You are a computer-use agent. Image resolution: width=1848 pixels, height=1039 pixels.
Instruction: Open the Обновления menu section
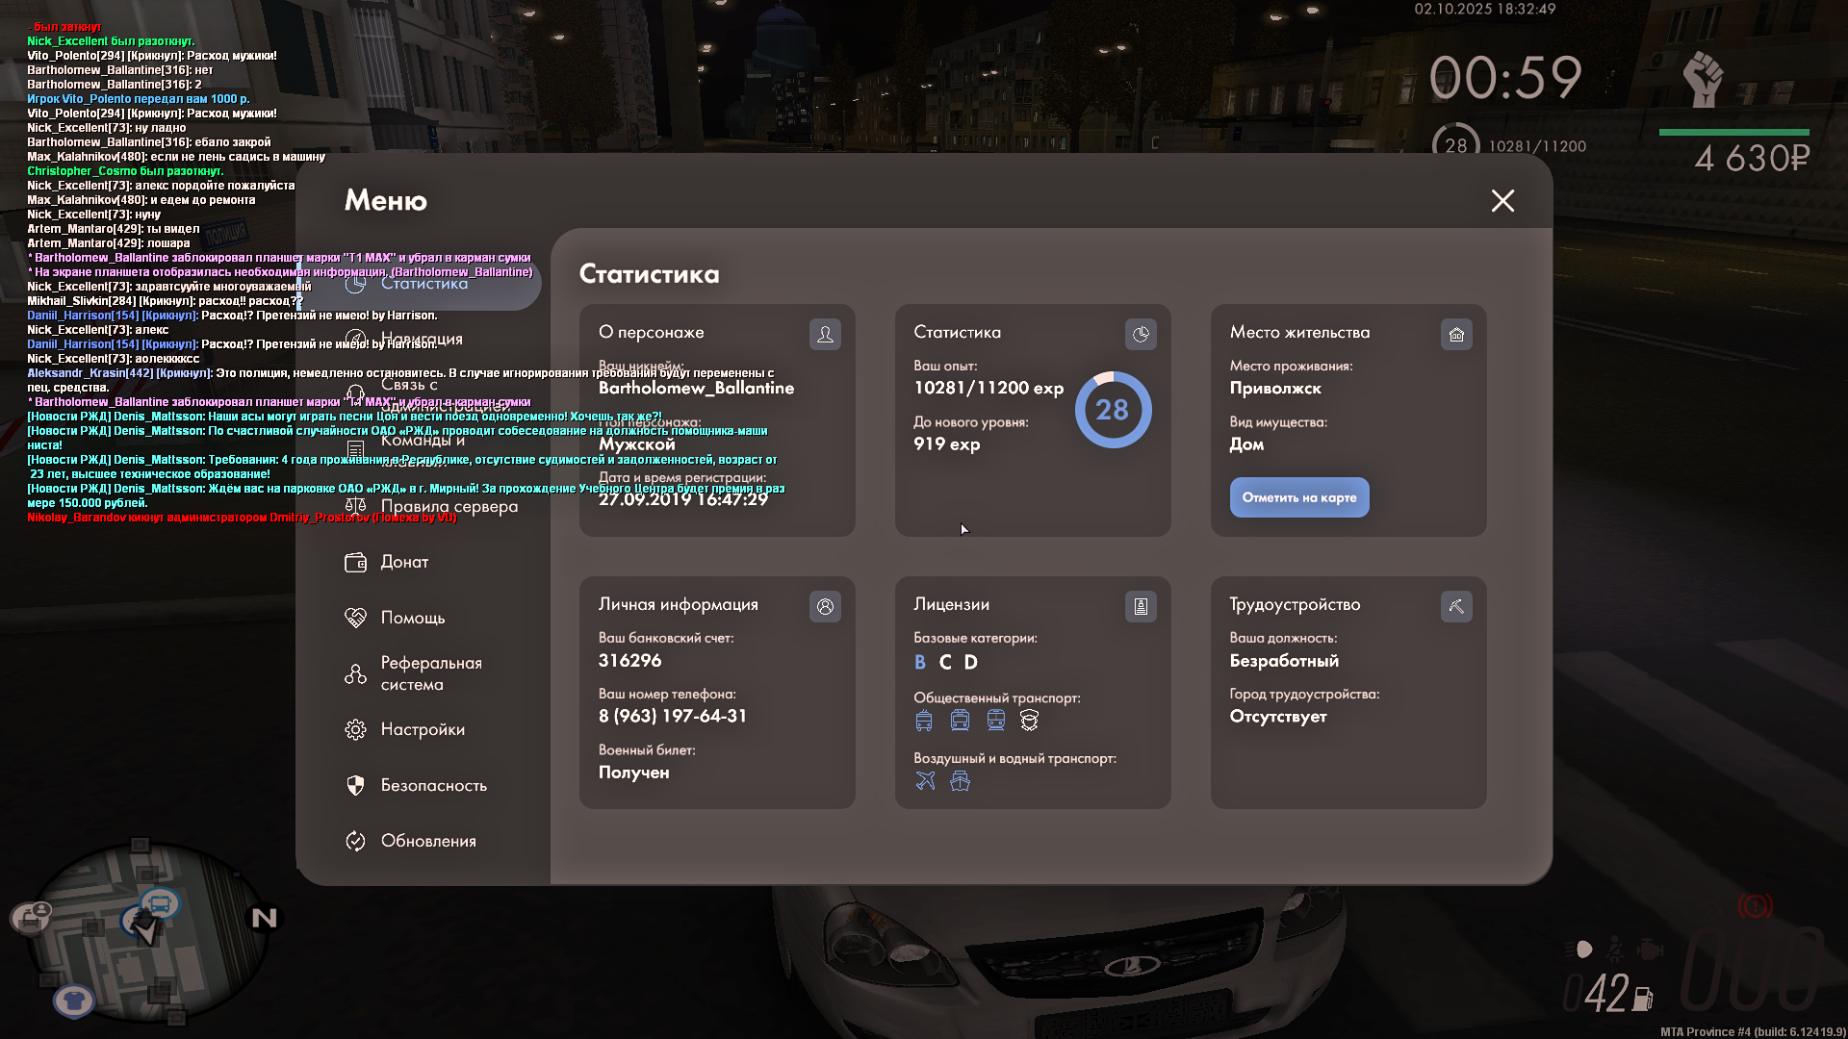point(427,841)
